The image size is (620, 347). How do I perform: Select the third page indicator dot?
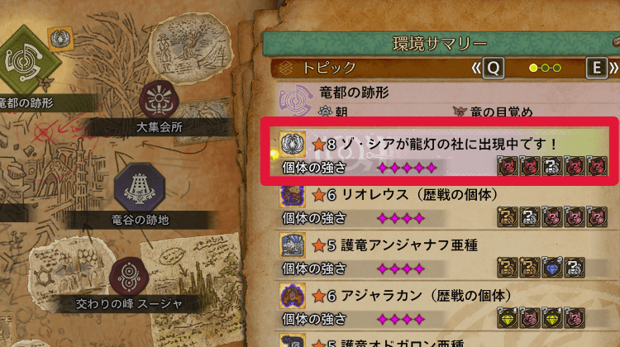(x=557, y=68)
